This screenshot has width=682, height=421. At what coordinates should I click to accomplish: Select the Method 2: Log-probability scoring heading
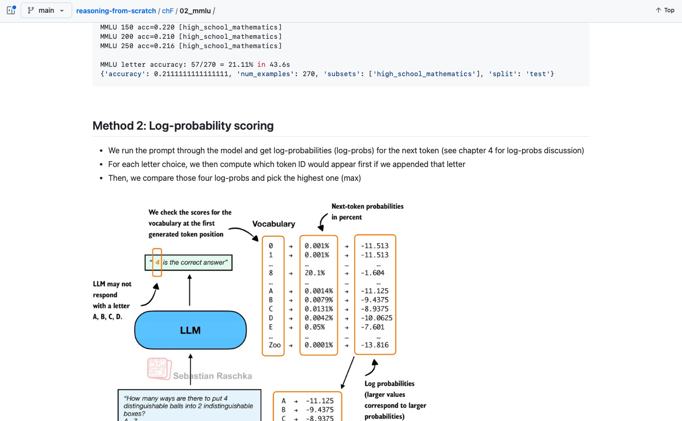183,125
